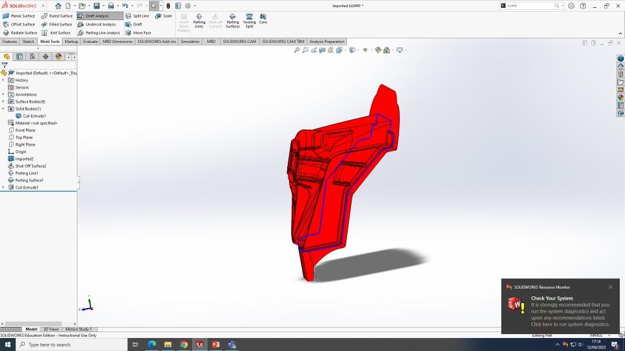Screen dimensions: 625x351
Task: Click here to run system diagnostics
Action: point(570,324)
